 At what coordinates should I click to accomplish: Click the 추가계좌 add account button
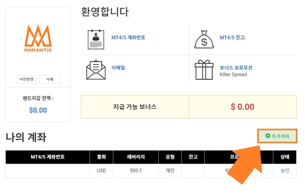point(277,136)
